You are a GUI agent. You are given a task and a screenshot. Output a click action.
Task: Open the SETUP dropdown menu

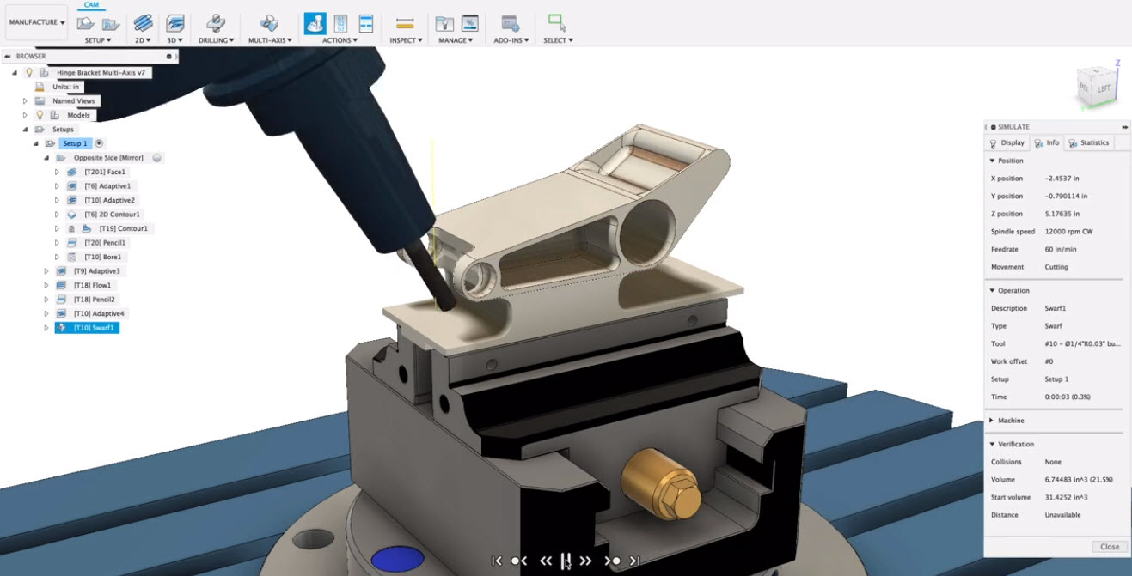pyautogui.click(x=97, y=40)
